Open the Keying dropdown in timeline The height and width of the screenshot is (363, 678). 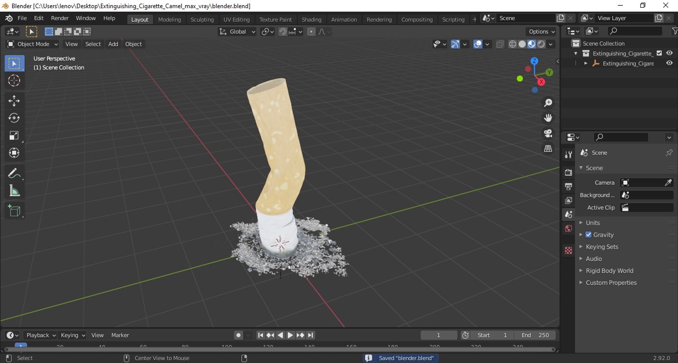pos(73,335)
